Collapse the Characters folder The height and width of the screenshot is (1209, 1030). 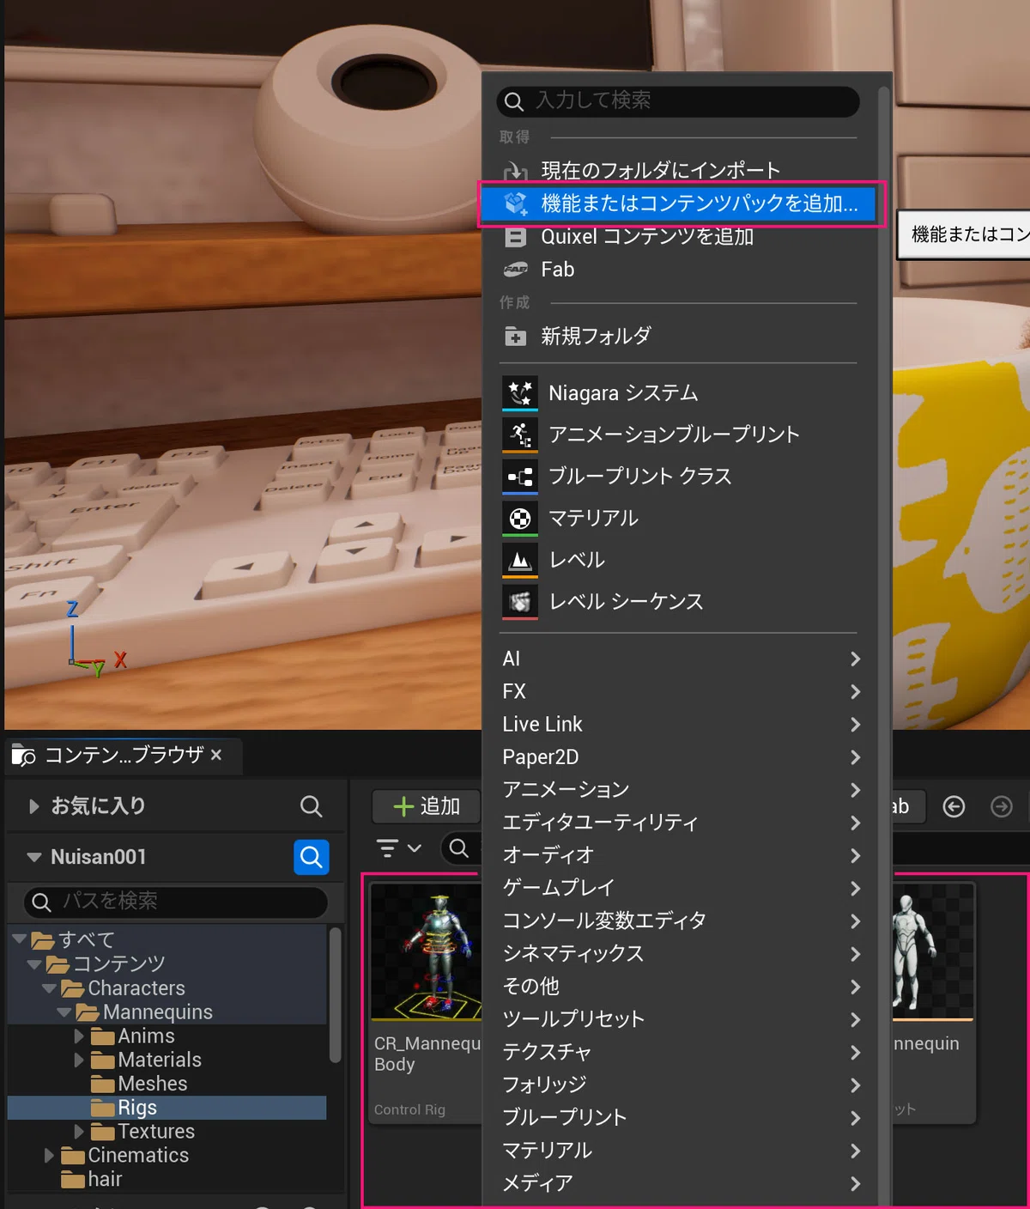(49, 988)
